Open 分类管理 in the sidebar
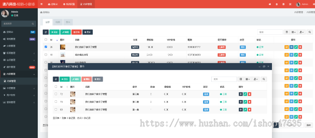This screenshot has width=315, height=138. [x=19, y=46]
